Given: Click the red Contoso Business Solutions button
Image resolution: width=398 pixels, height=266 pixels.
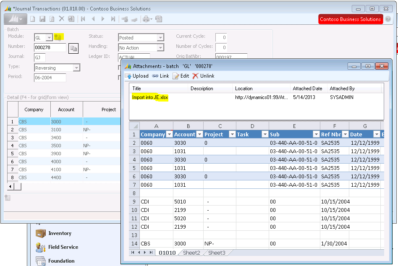Looking at the screenshot, I should coord(350,19).
